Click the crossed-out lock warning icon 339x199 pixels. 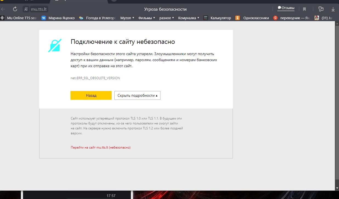pyautogui.click(x=55, y=46)
